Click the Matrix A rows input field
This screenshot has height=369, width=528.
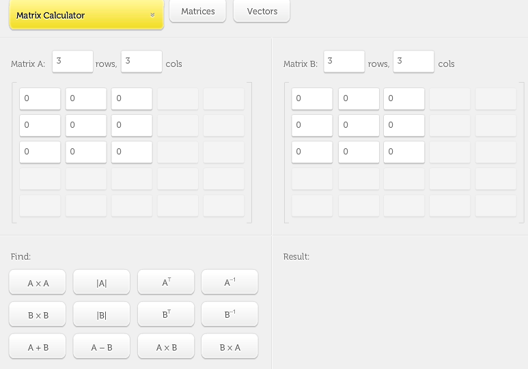pos(72,61)
